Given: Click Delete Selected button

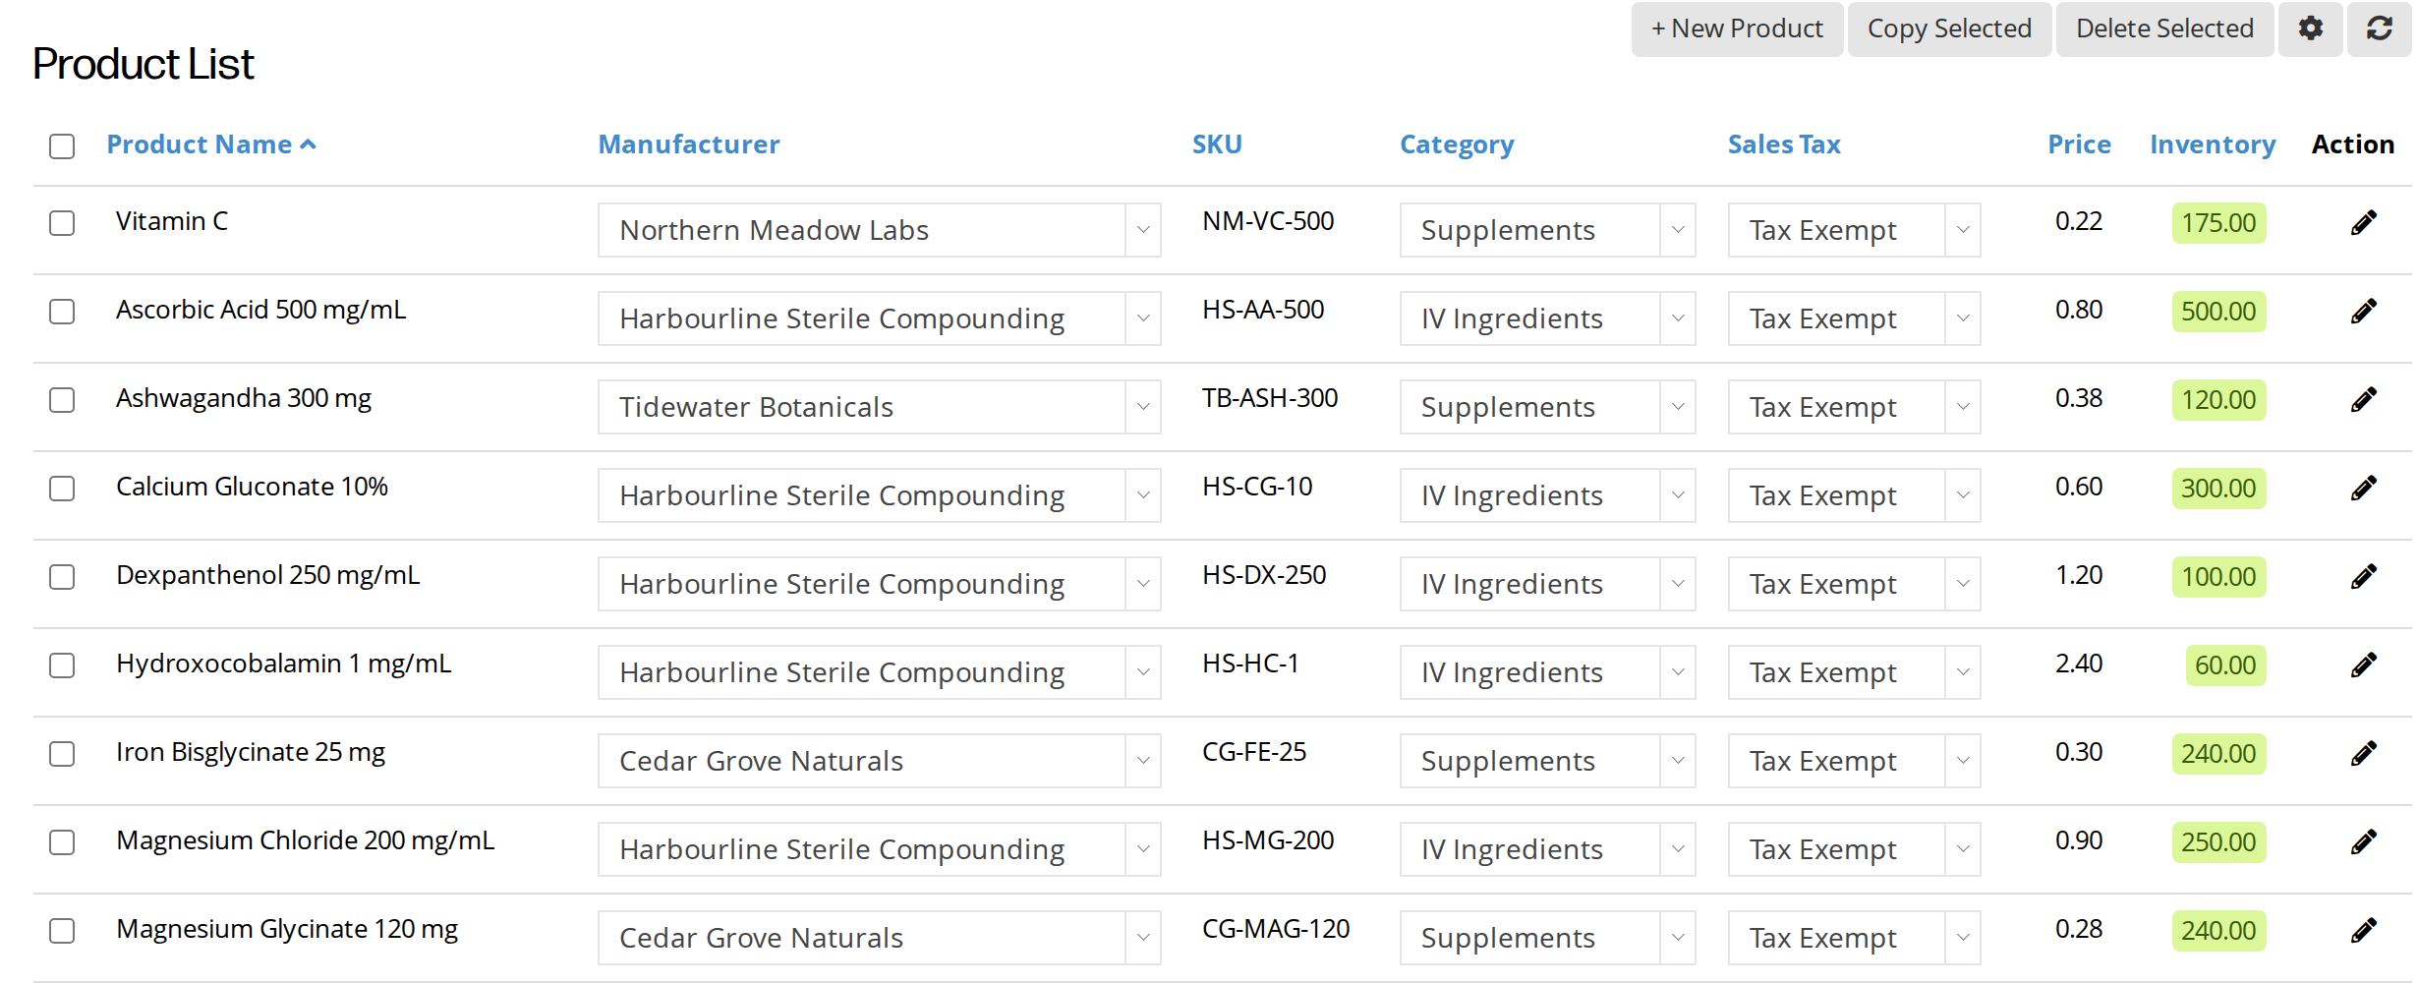Looking at the screenshot, I should (2164, 29).
